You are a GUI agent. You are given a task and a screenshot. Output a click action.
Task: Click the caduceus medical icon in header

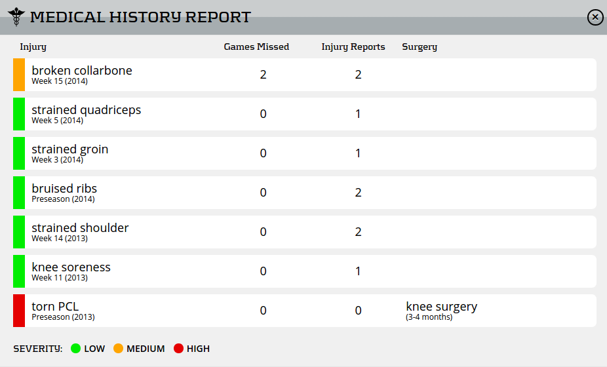pyautogui.click(x=16, y=17)
